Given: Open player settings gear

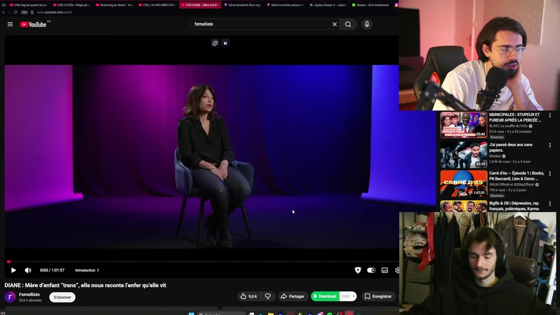Looking at the screenshot, I should point(397,270).
